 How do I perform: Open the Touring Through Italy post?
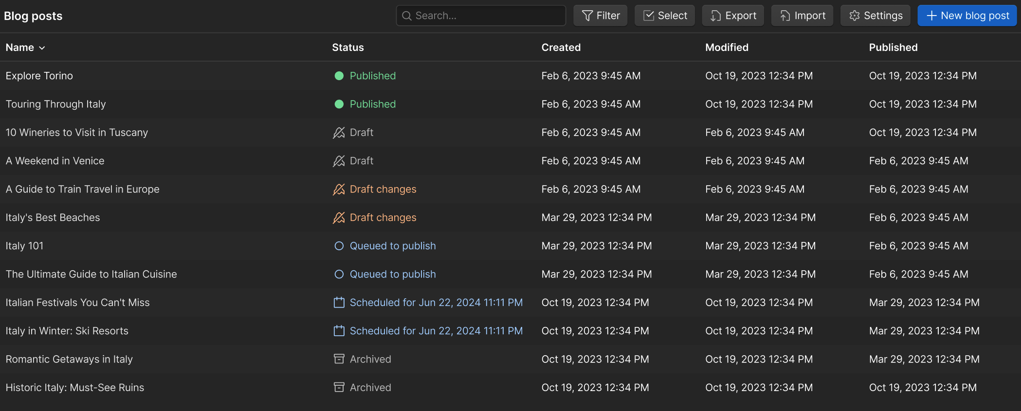pos(56,104)
